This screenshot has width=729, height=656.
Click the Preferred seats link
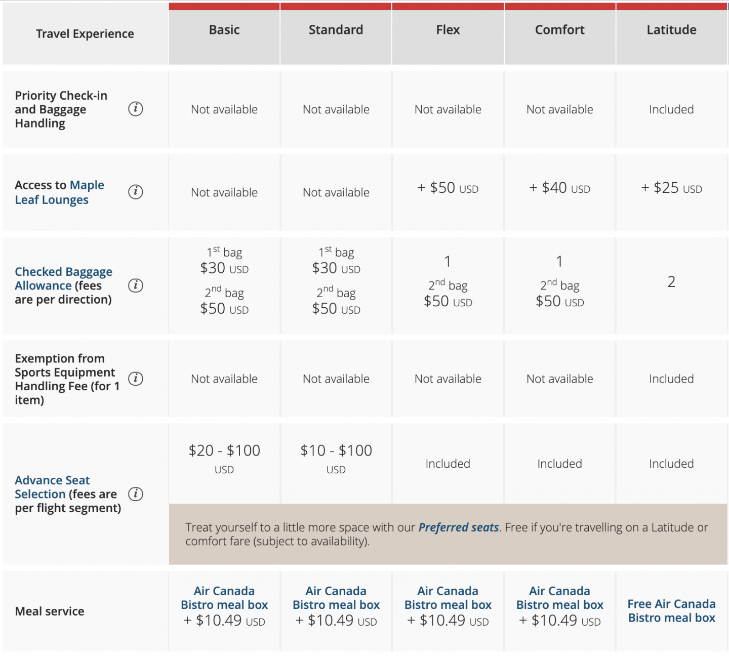tap(458, 527)
